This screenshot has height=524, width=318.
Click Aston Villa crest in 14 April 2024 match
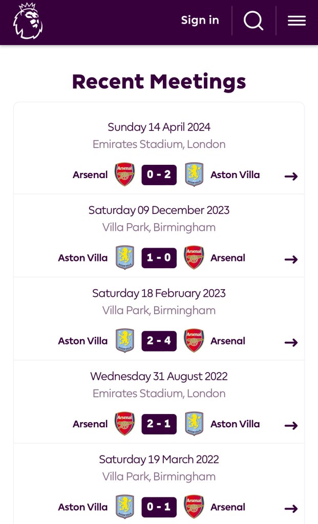(x=194, y=175)
